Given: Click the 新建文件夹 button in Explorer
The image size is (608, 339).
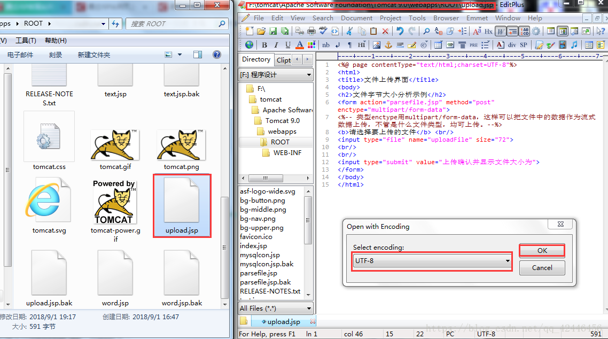Looking at the screenshot, I should point(94,55).
